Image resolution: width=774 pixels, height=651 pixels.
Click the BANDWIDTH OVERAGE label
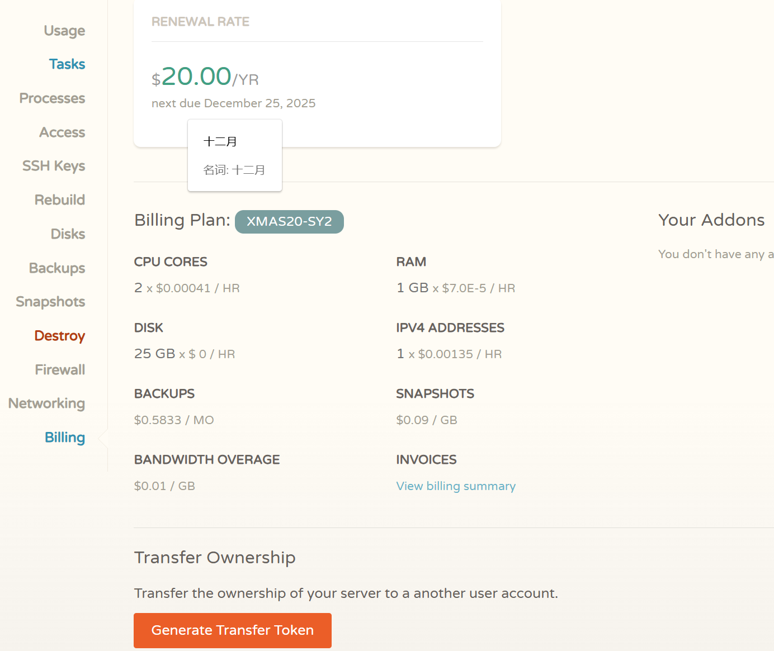coord(207,460)
